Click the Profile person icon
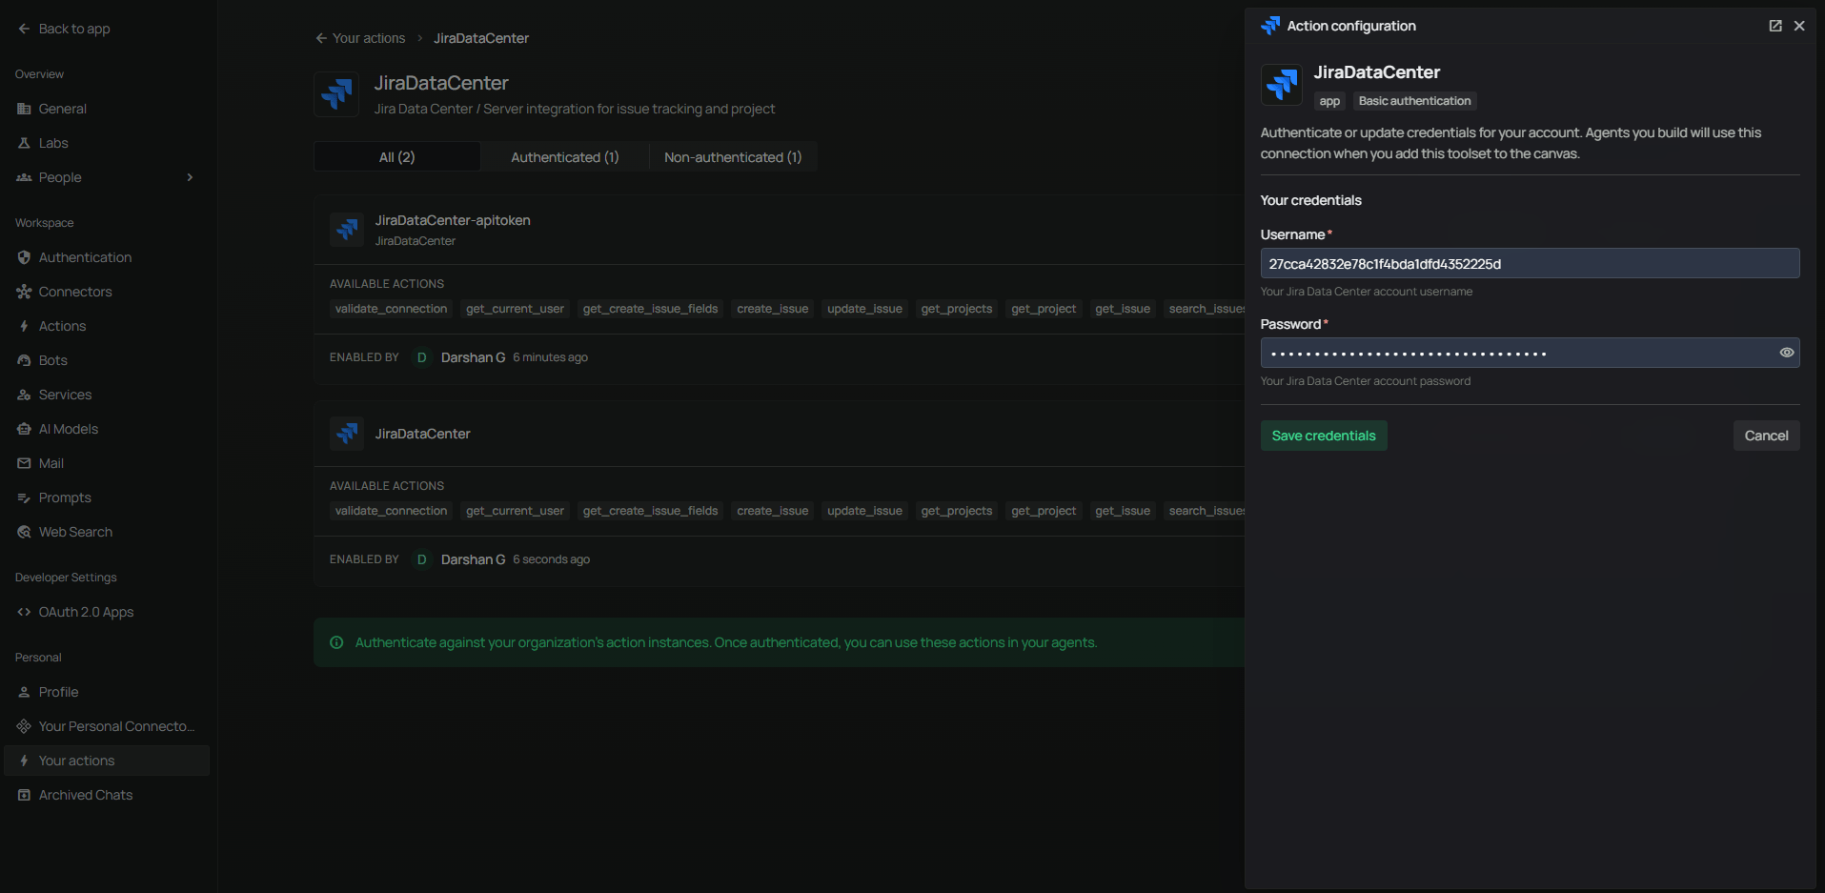 coord(24,692)
